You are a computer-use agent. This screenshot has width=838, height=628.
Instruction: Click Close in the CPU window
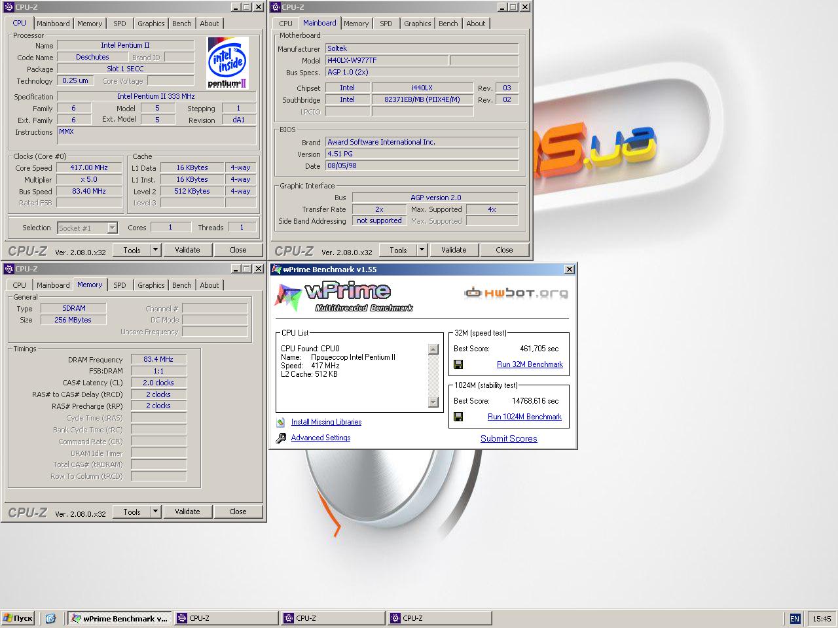pyautogui.click(x=238, y=250)
